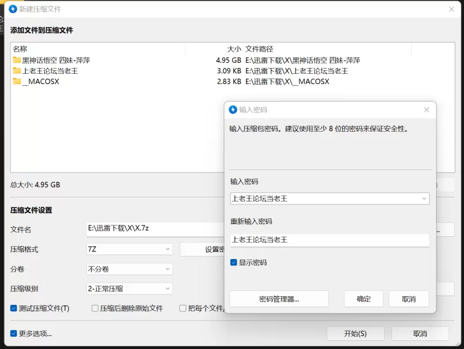Image resolution: width=464 pixels, height=349 pixels.
Task: Click the Bandizip icon in main title bar
Action: click(x=13, y=9)
